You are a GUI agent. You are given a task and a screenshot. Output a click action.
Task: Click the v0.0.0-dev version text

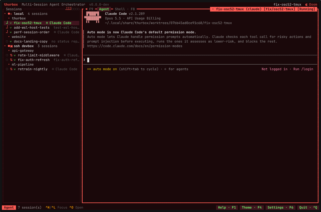[x=99, y=4]
